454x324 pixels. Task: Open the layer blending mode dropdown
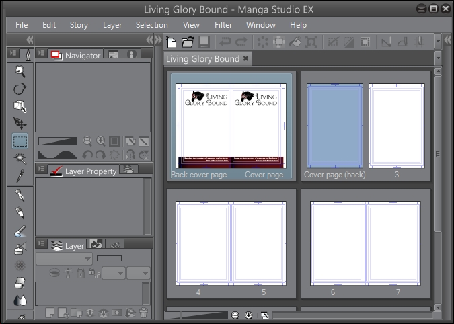64,259
